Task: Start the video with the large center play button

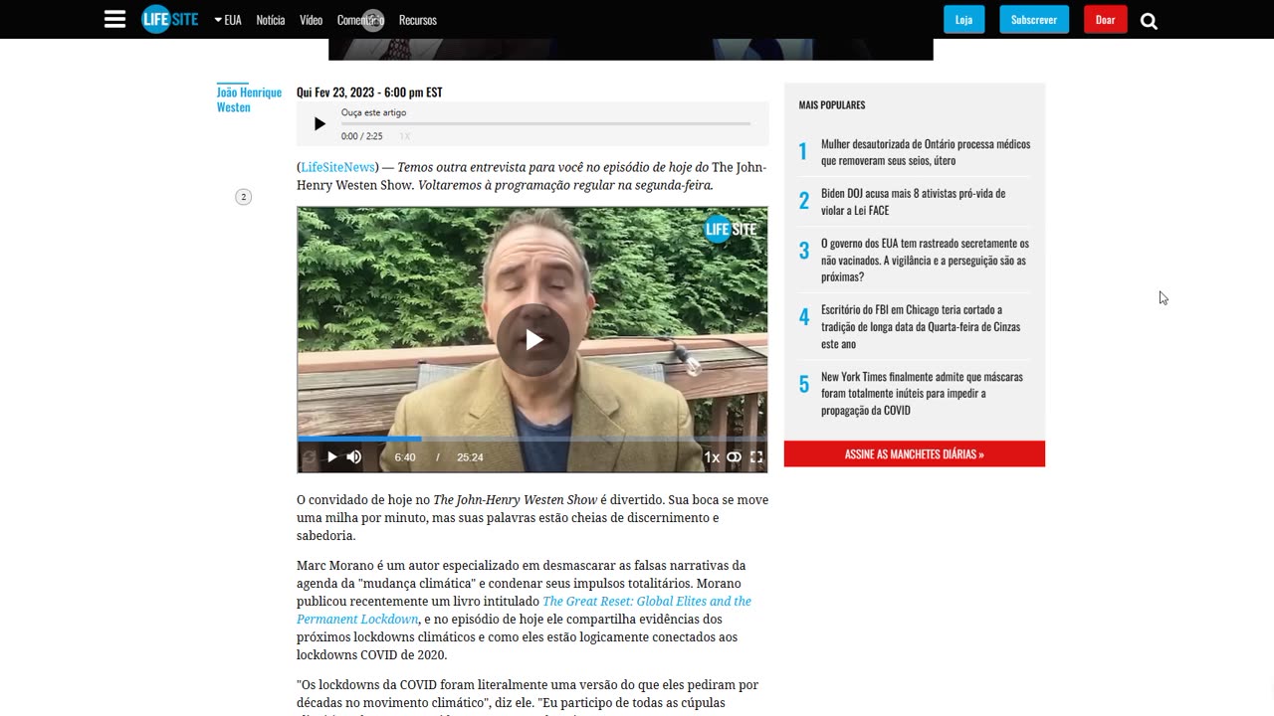Action: [x=533, y=340]
